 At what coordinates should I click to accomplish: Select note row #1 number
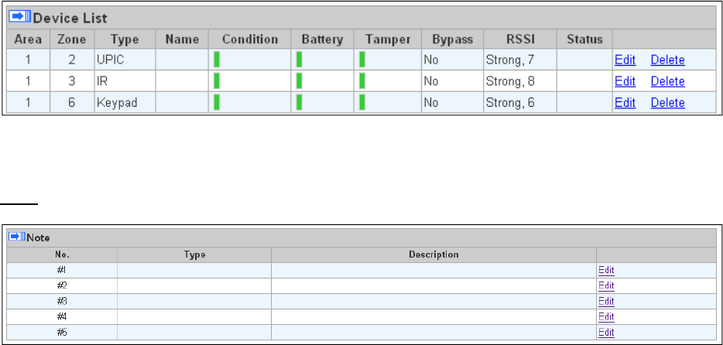[x=62, y=271]
